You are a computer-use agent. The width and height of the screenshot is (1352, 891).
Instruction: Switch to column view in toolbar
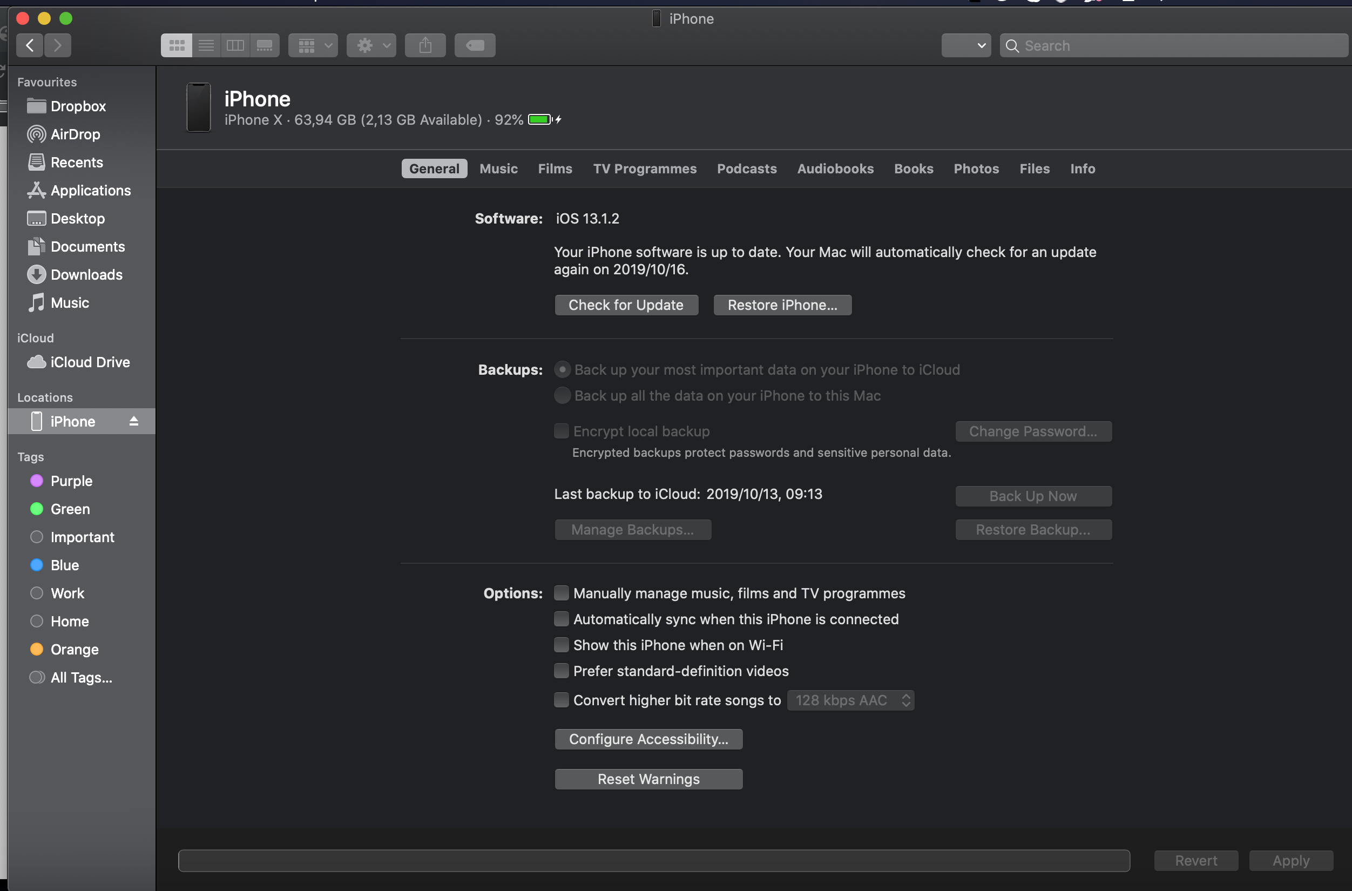(x=235, y=45)
